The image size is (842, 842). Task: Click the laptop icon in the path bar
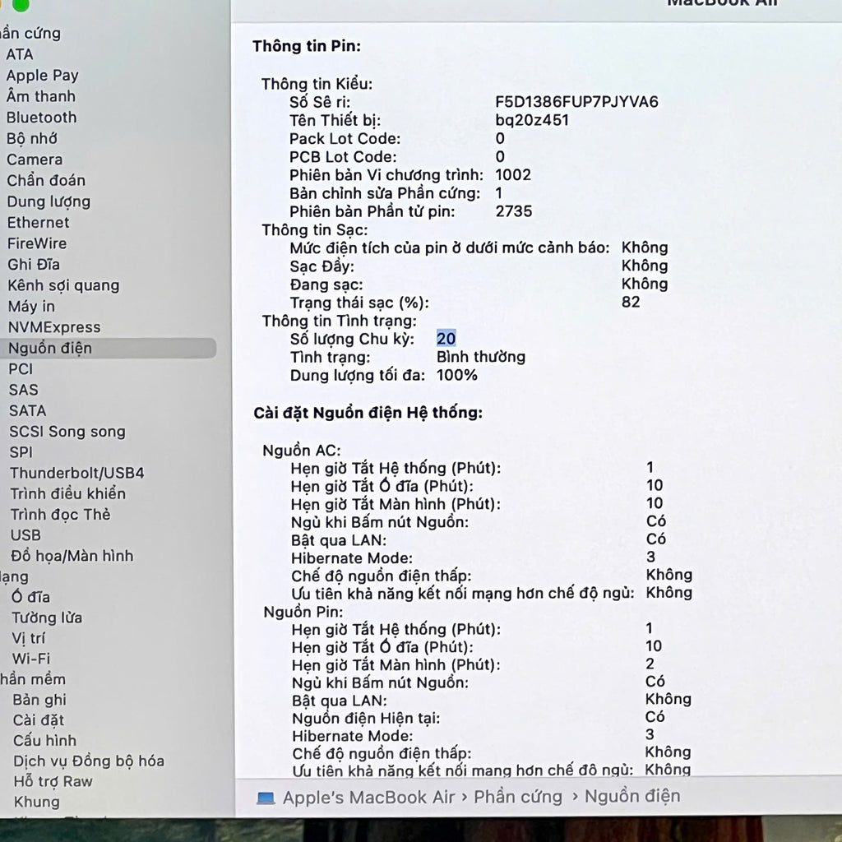tap(265, 798)
